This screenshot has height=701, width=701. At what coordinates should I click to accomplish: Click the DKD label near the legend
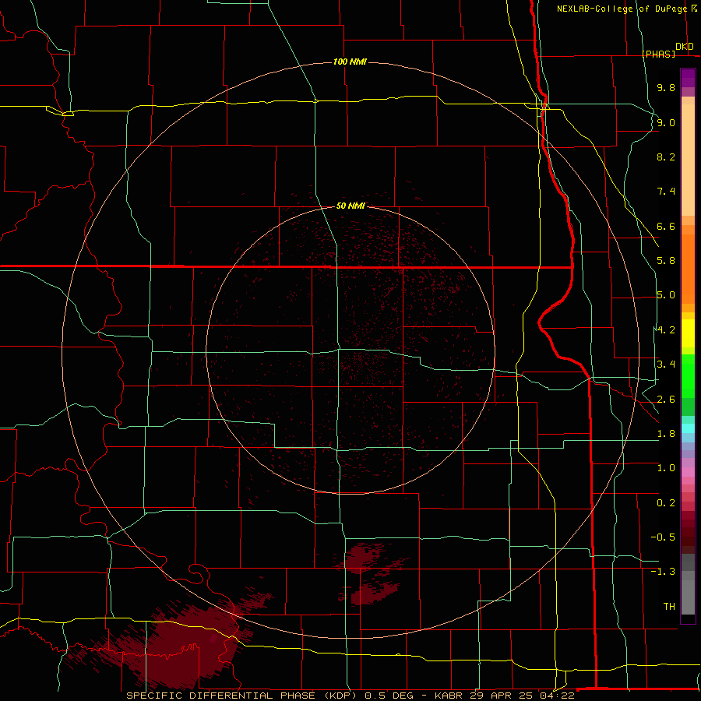click(x=685, y=47)
